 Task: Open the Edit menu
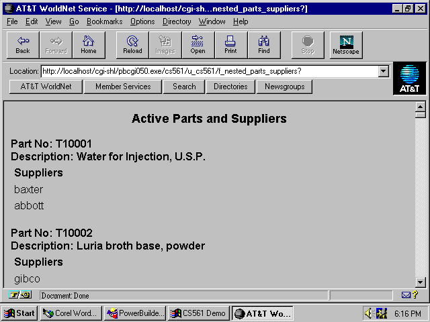[32, 21]
